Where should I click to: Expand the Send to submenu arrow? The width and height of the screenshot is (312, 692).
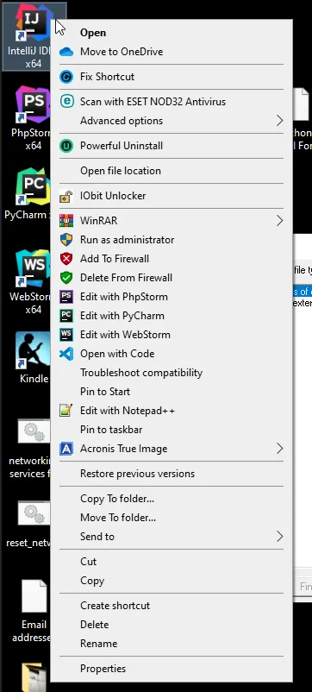279,536
